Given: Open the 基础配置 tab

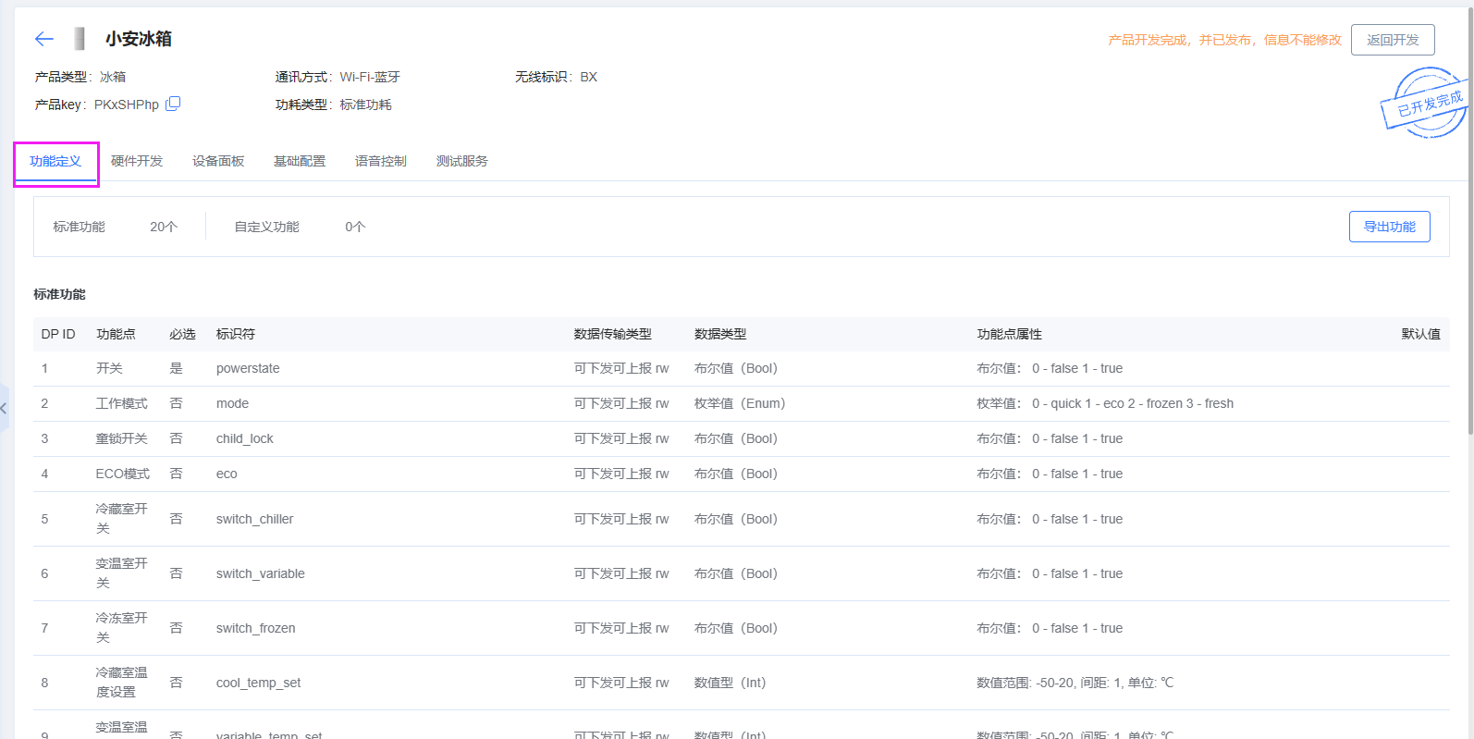Looking at the screenshot, I should tap(300, 161).
